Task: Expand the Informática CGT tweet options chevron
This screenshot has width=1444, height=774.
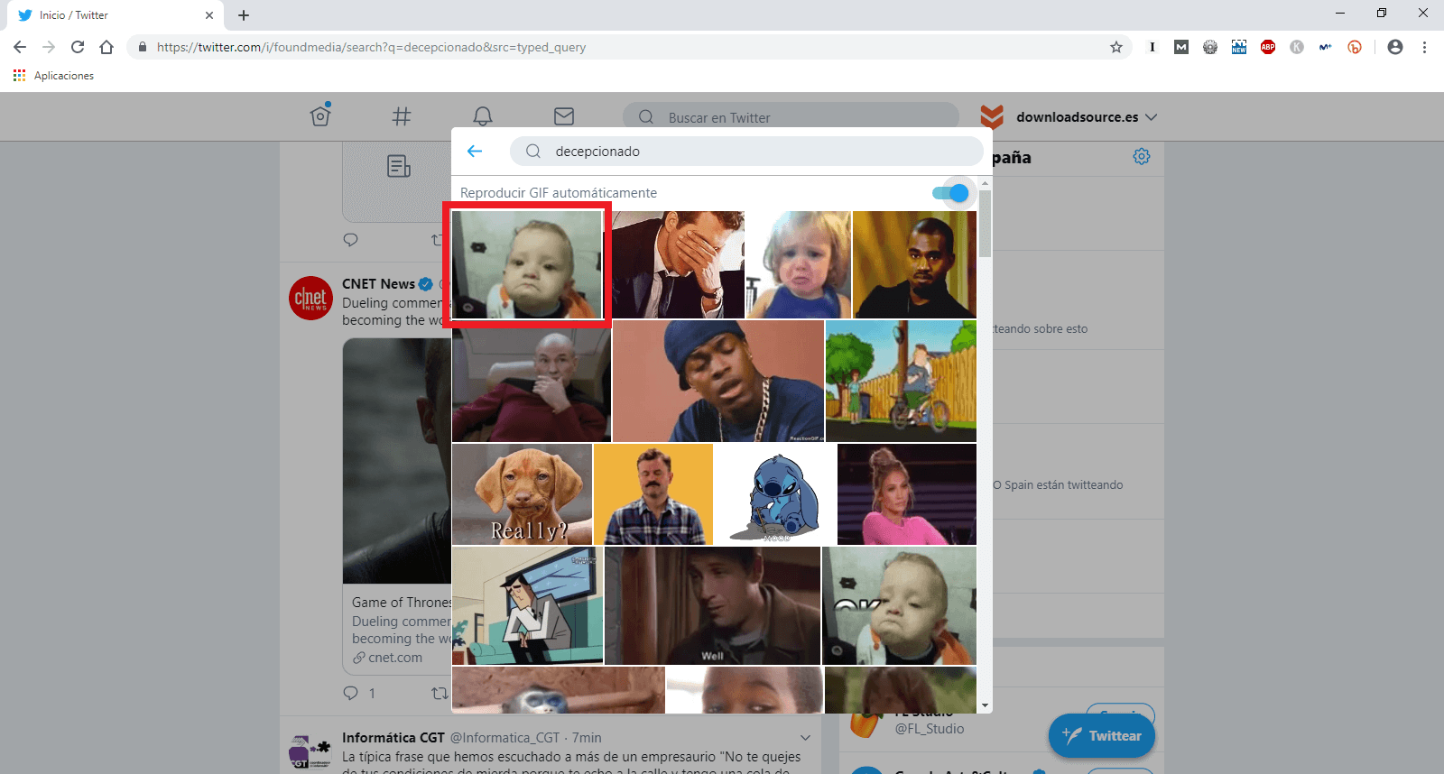Action: (805, 738)
